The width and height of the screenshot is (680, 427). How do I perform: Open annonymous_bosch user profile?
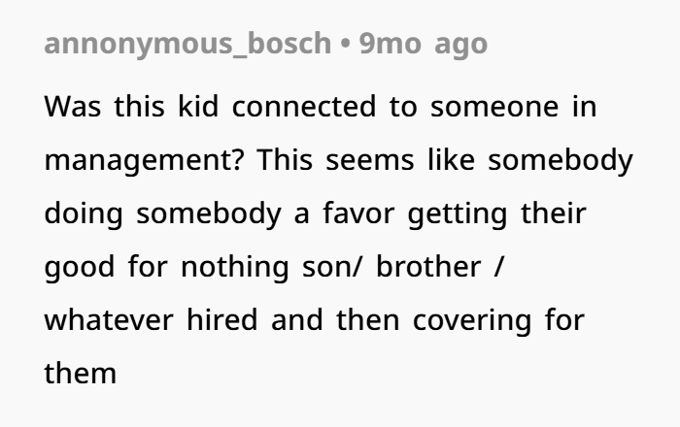(187, 44)
